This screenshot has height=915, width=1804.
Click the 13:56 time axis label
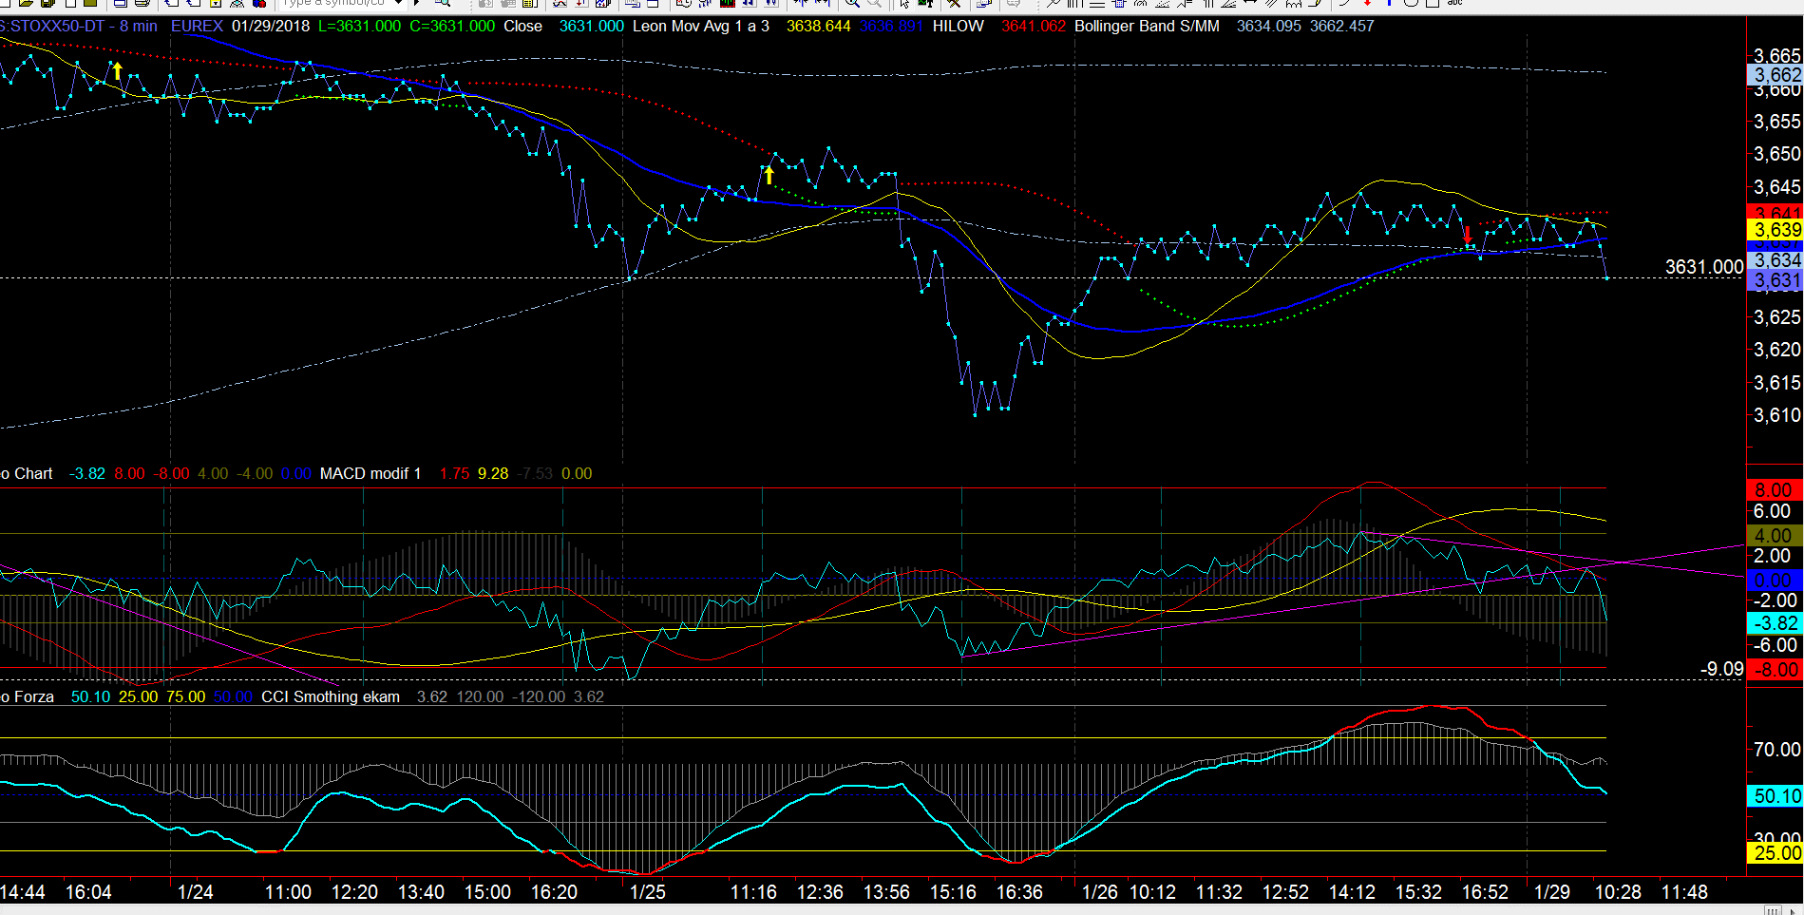[886, 892]
